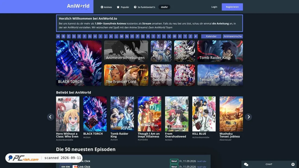Filter animes by letter K

point(111,36)
